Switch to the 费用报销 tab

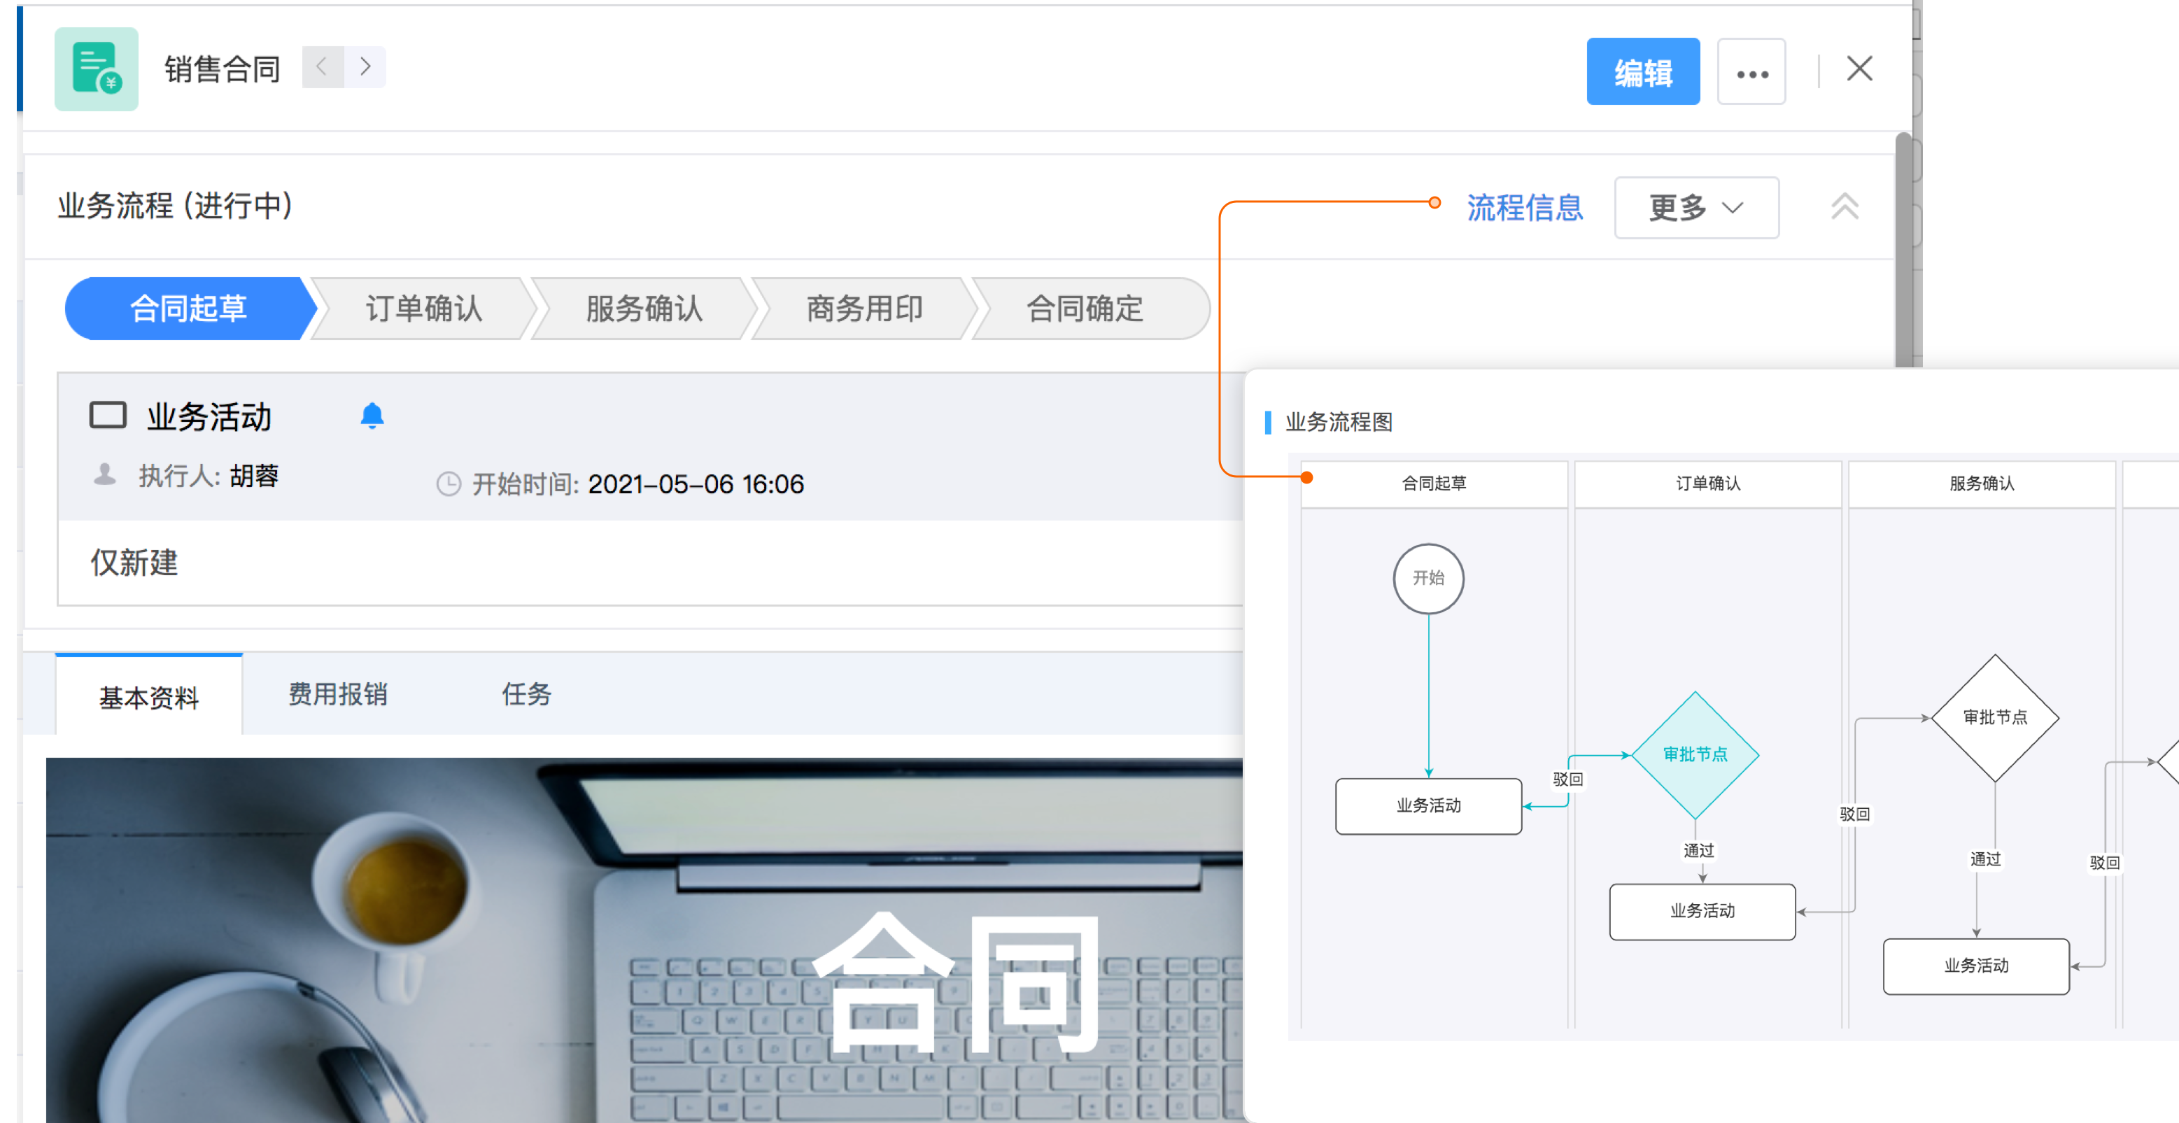click(x=337, y=694)
